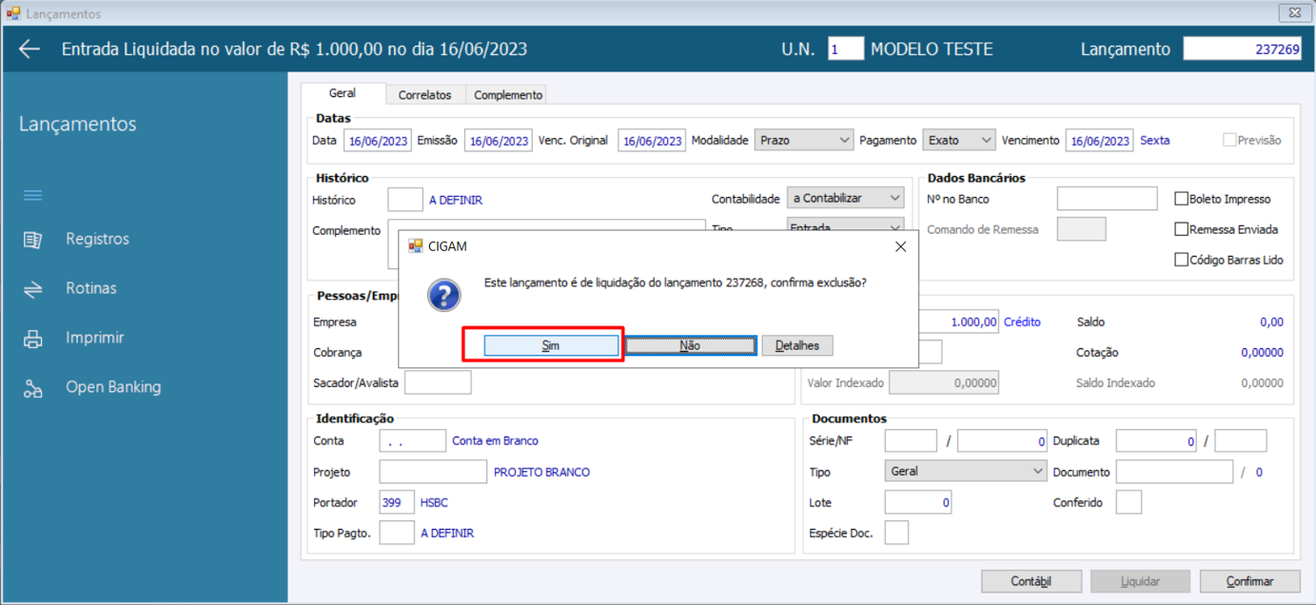Switch to the Complemento tab
This screenshot has height=605, width=1316.
tap(508, 95)
